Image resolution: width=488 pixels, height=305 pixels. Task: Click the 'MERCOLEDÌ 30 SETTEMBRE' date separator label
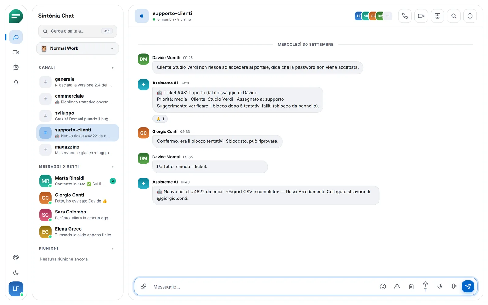coord(306,45)
